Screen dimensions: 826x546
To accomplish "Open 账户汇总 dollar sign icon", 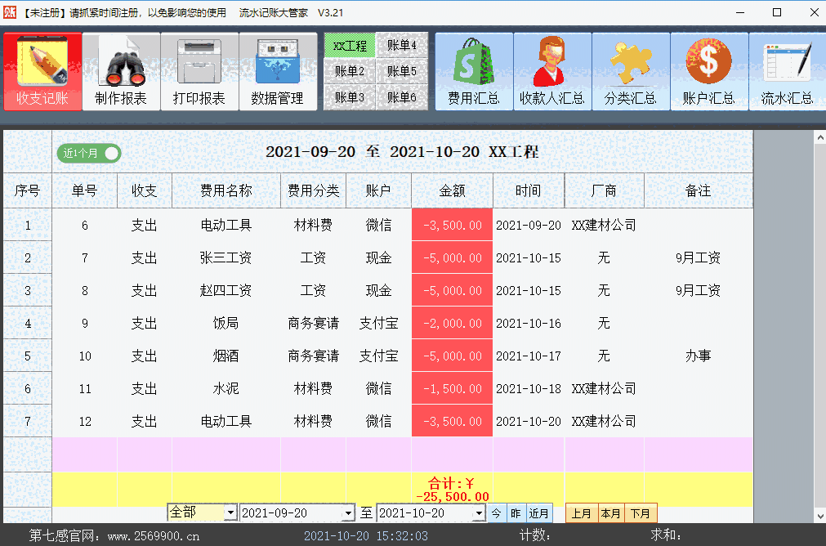I will [708, 71].
